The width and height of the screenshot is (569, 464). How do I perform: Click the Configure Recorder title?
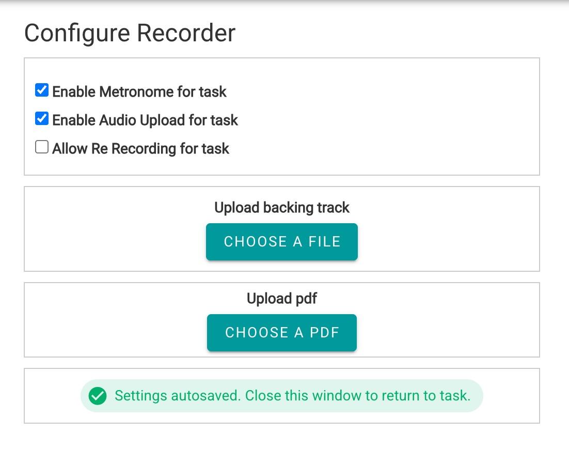(130, 33)
